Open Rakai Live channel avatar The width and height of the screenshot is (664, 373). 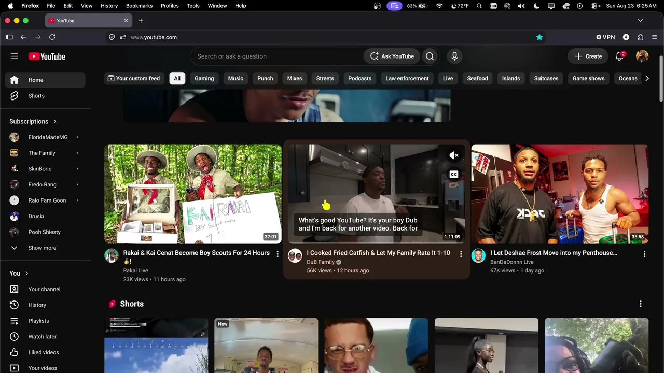[x=112, y=255]
